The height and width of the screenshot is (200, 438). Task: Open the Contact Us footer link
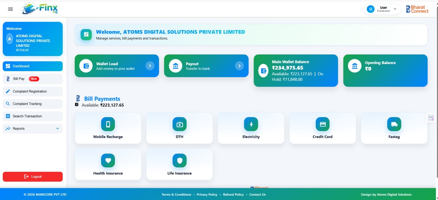click(257, 195)
